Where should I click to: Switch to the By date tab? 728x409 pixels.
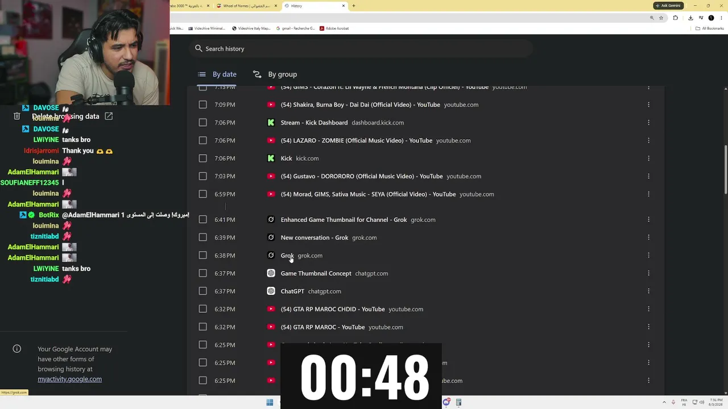(x=217, y=74)
